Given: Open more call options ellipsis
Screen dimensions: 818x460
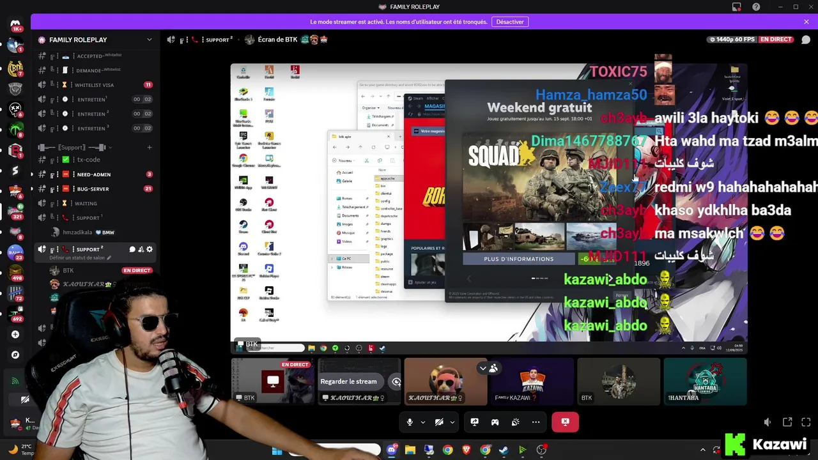Looking at the screenshot, I should [536, 422].
